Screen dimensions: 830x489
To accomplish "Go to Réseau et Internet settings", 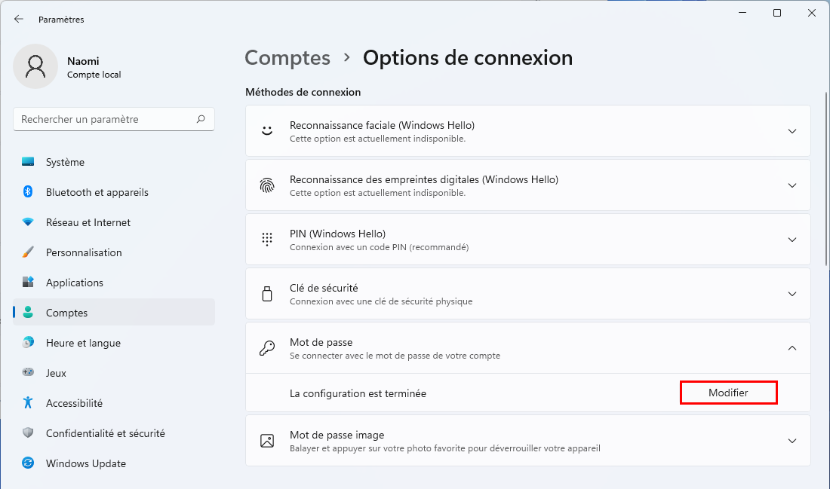I will [114, 222].
